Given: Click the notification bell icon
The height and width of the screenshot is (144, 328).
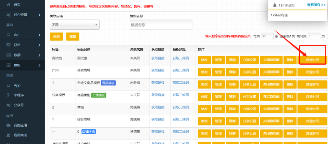Looking at the screenshot, I should coord(275,5).
